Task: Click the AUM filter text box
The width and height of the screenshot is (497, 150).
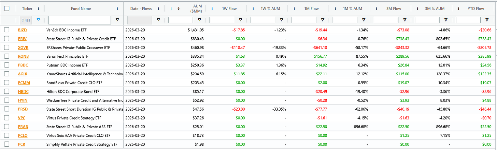Action: [181, 20]
